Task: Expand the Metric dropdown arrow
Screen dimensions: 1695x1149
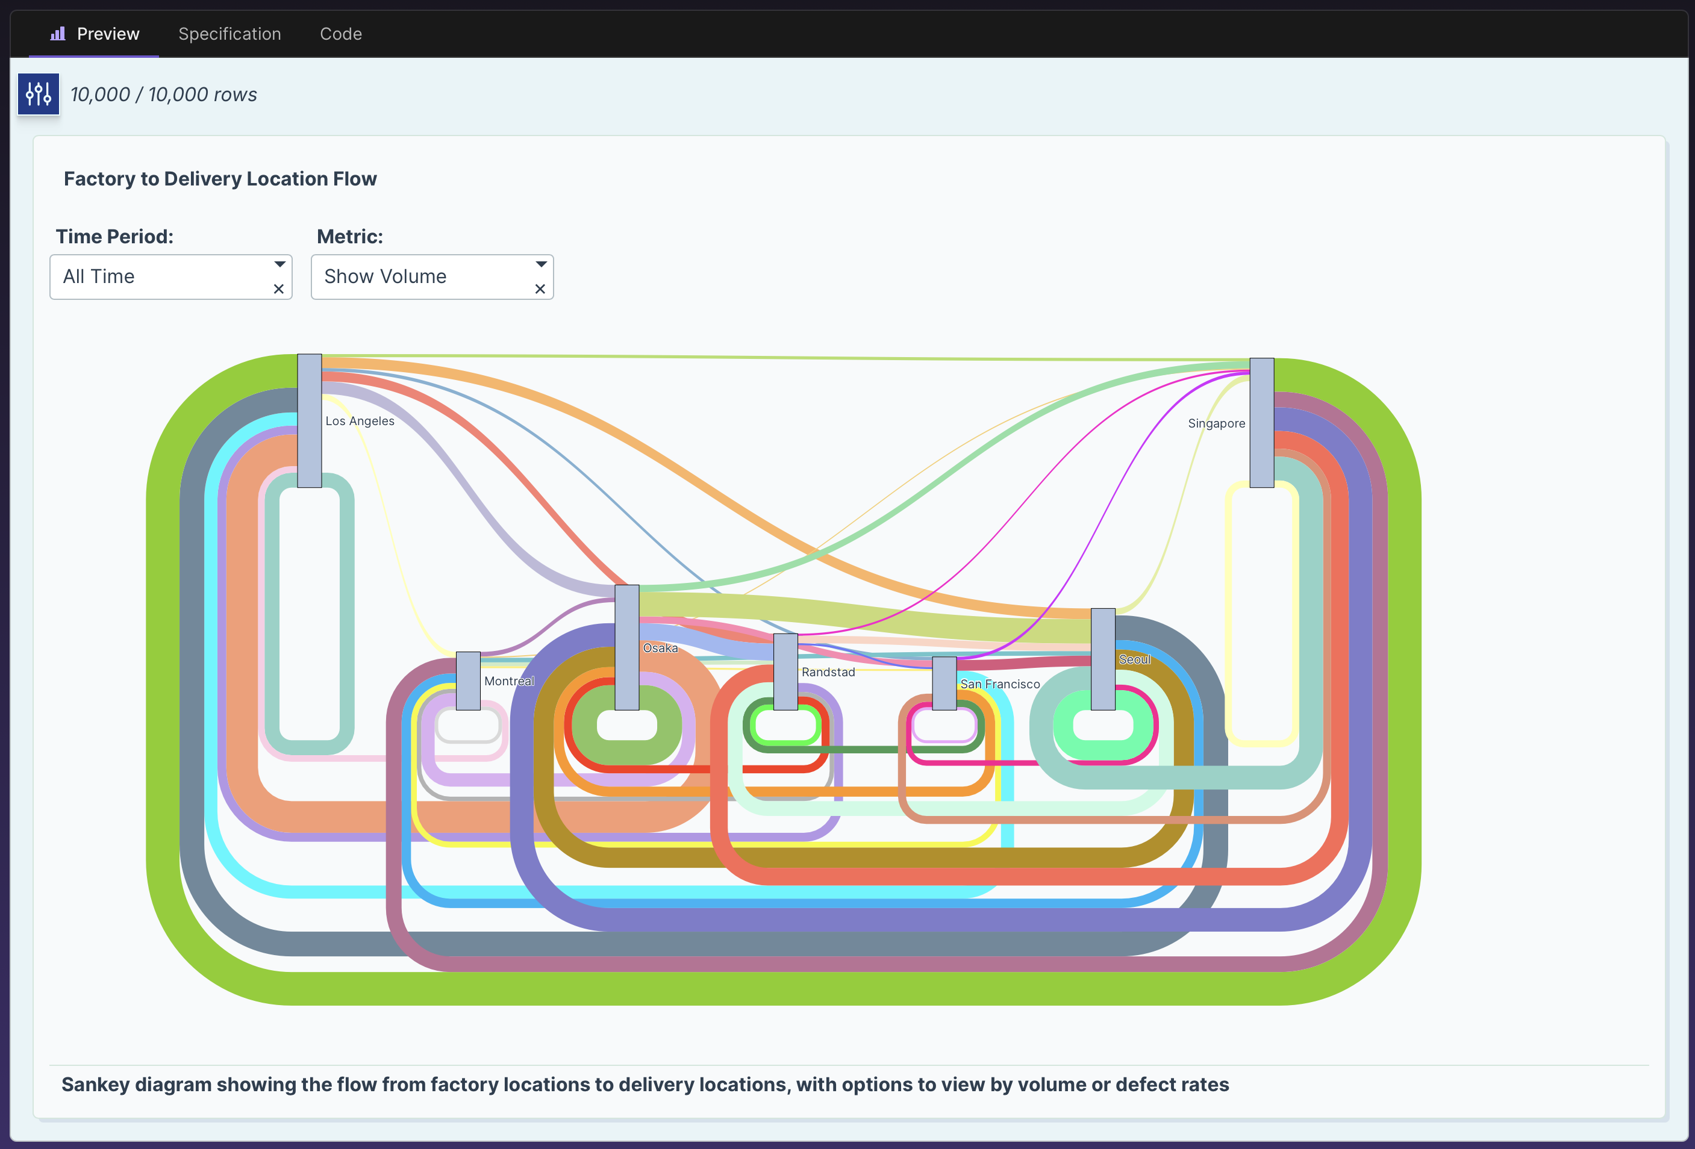Action: coord(540,264)
